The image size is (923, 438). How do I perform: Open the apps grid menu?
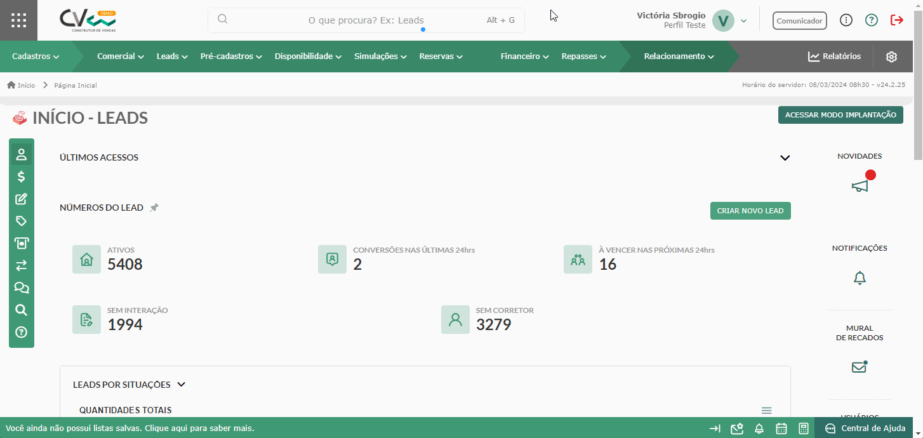[18, 20]
